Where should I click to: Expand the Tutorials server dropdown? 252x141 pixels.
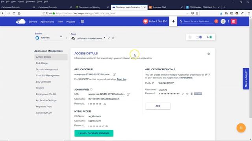(x=61, y=37)
